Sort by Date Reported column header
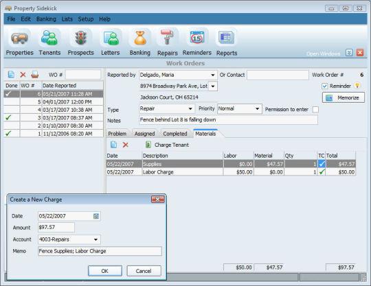The width and height of the screenshot is (371, 286). (x=72, y=86)
